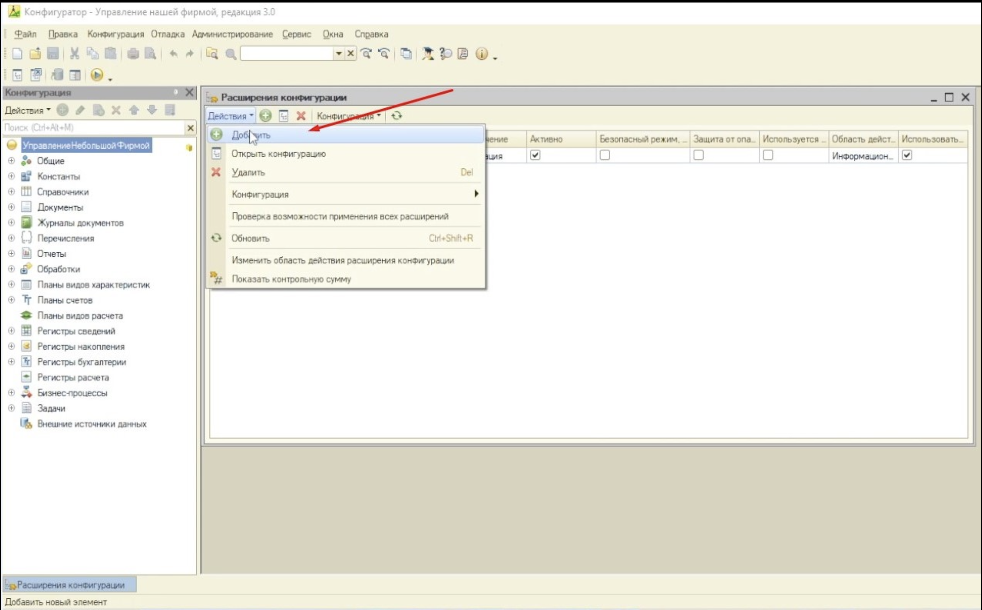Click the Start debugging play icon
This screenshot has width=982, height=610.
click(97, 75)
